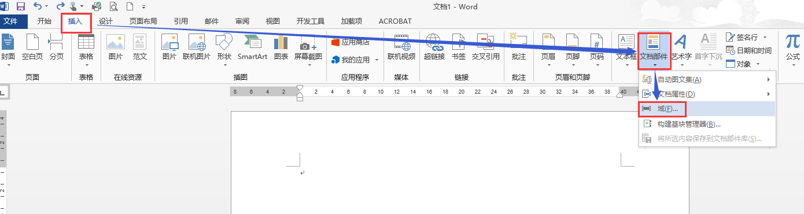Open sample essays (范文) resource
This screenshot has height=214, width=804.
[139, 47]
